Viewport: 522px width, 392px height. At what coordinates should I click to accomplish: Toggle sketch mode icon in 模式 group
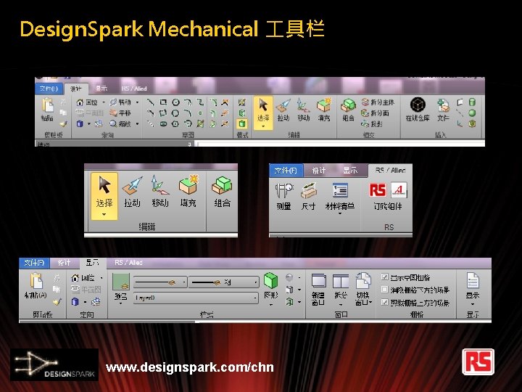pyautogui.click(x=242, y=102)
